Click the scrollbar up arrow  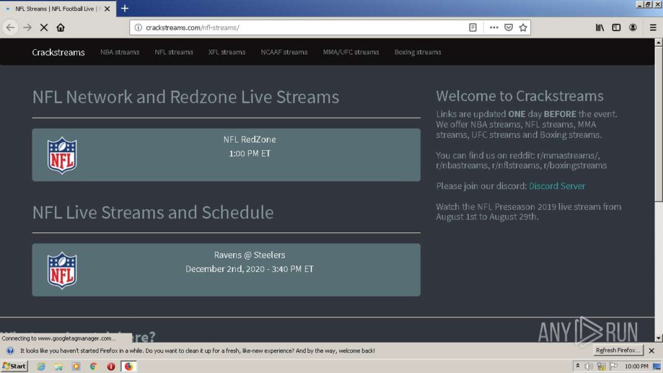(658, 42)
